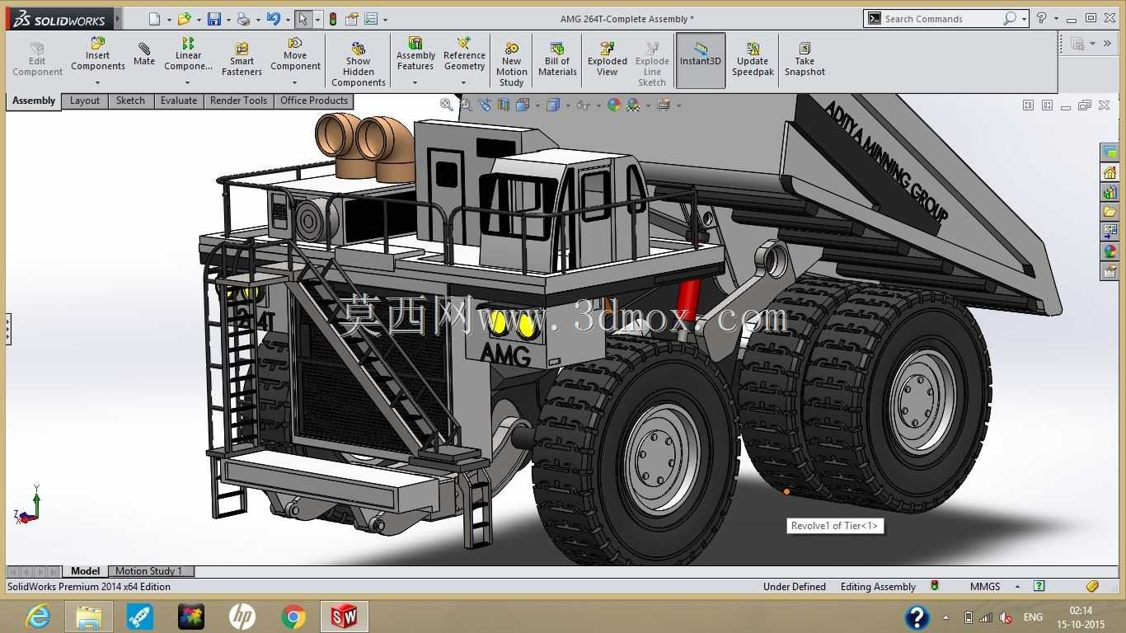Click Take Snapshot
Viewport: 1126px width, 633px height.
pyautogui.click(x=805, y=60)
